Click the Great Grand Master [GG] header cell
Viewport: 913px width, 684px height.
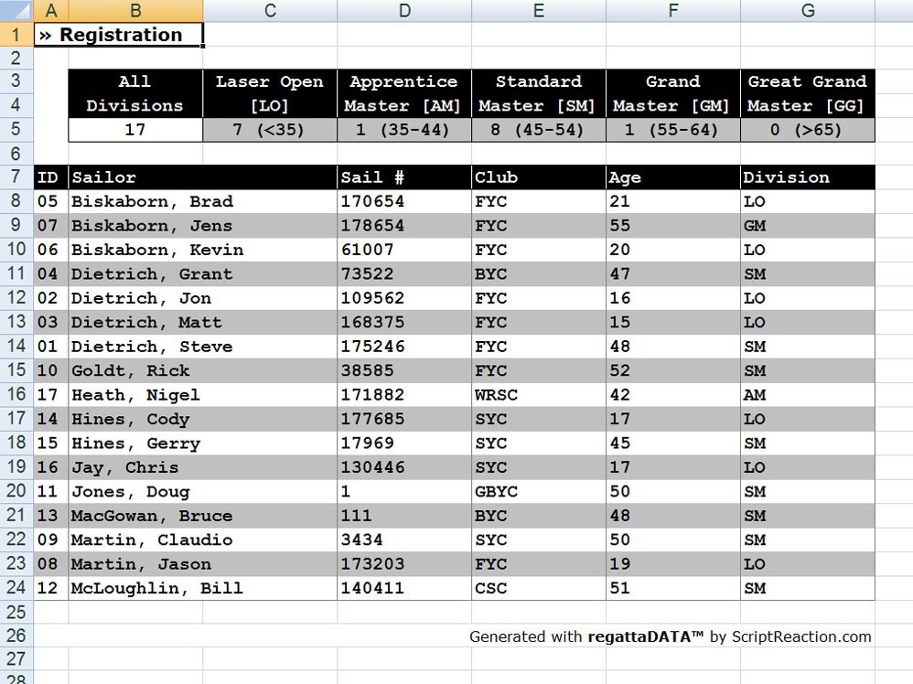pos(808,93)
